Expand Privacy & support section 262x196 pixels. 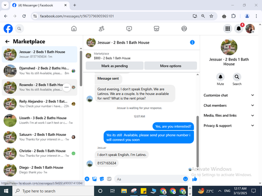[229, 125]
